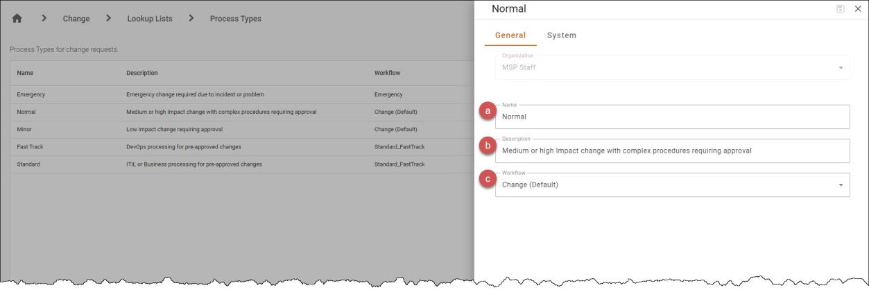
Task: Open the Change (Default) workflow combo box
Action: [x=672, y=185]
